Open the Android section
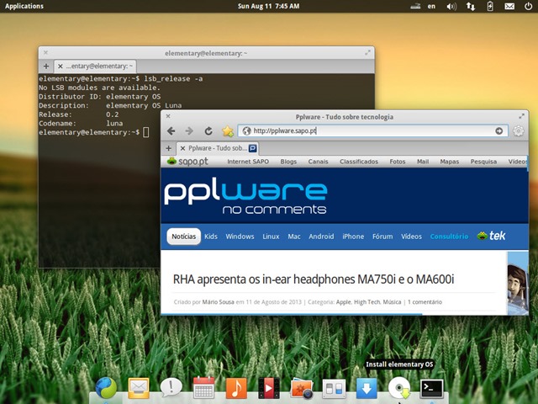 (321, 237)
